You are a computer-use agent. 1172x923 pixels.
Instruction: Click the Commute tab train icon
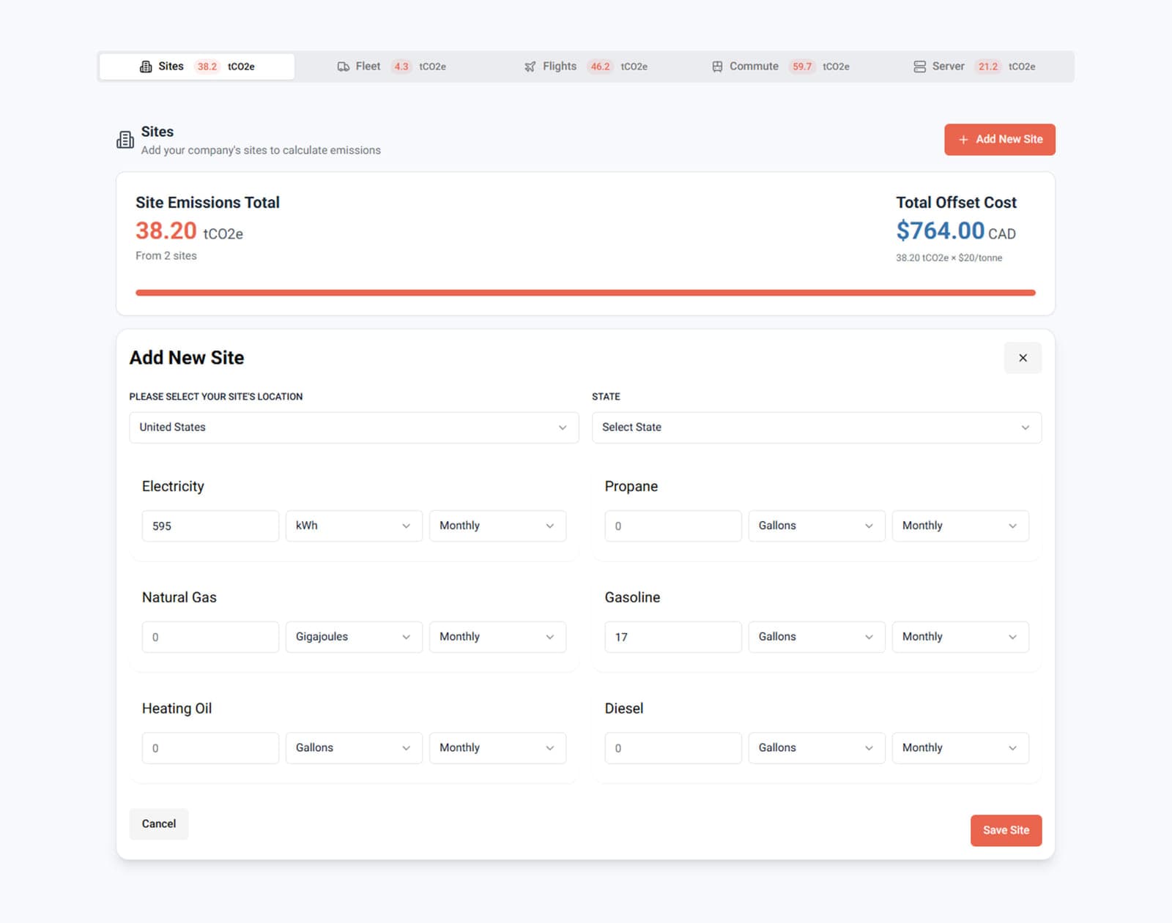tap(717, 67)
